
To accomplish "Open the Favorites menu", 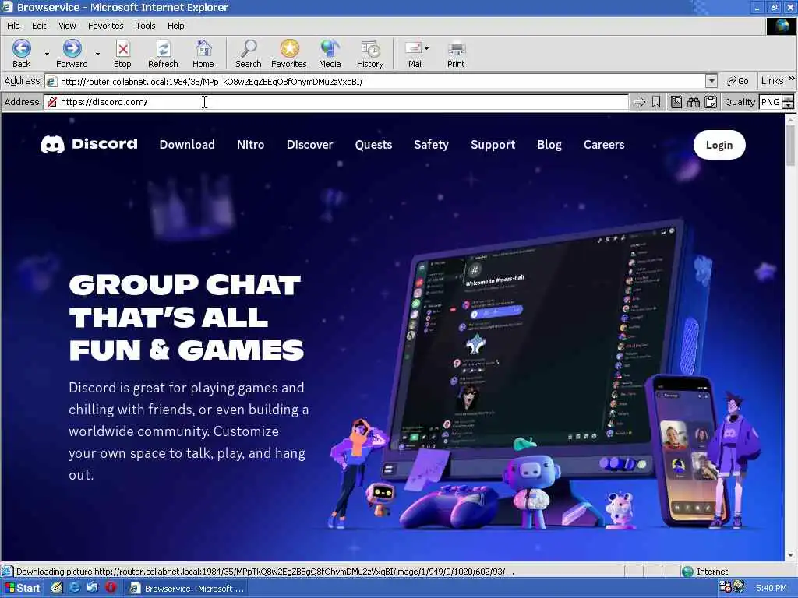I will 105,26.
